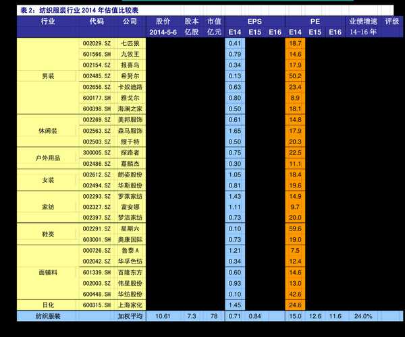
Task: Click company name 九牧王
Action: 130,54
